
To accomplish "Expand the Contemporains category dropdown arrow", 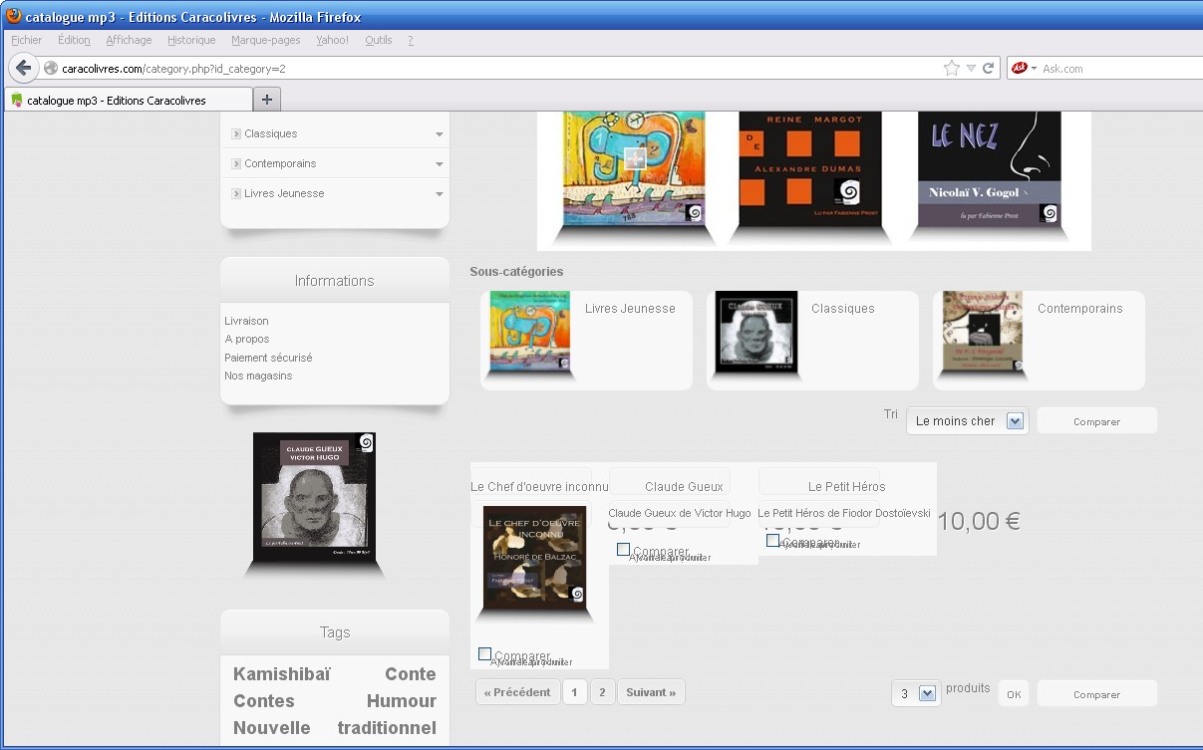I will pyautogui.click(x=440, y=164).
